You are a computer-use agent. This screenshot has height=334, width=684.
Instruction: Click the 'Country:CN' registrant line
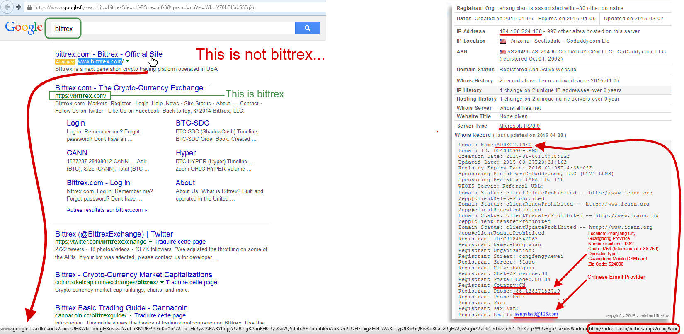(x=509, y=285)
